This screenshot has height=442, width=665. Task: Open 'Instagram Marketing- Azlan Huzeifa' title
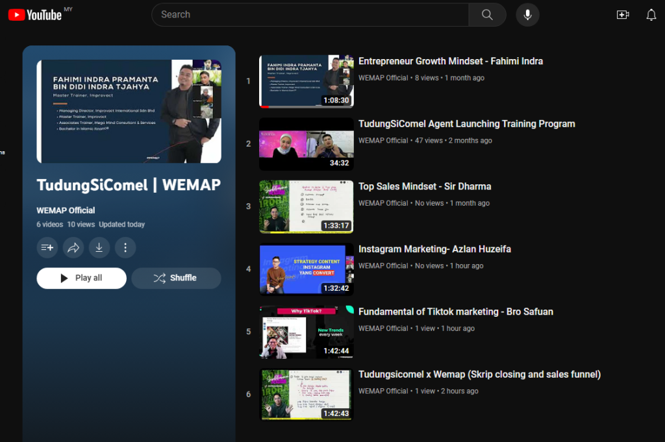pyautogui.click(x=434, y=250)
